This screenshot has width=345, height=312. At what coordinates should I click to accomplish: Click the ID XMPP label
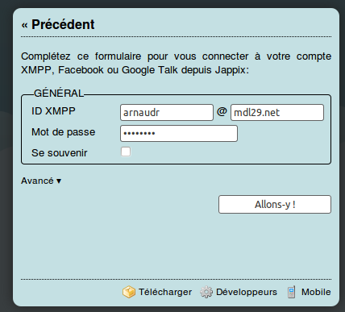tap(53, 111)
